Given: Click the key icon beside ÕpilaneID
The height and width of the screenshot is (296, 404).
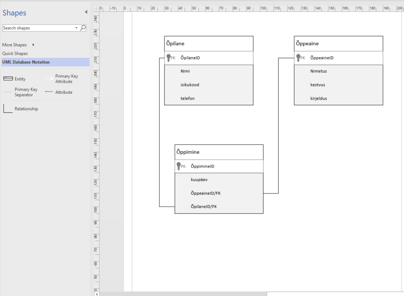Looking at the screenshot, I should coord(169,58).
